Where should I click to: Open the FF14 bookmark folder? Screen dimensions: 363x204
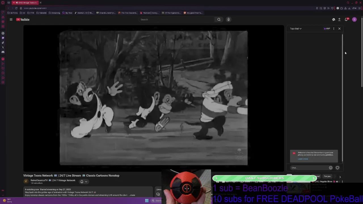pyautogui.click(x=31, y=13)
